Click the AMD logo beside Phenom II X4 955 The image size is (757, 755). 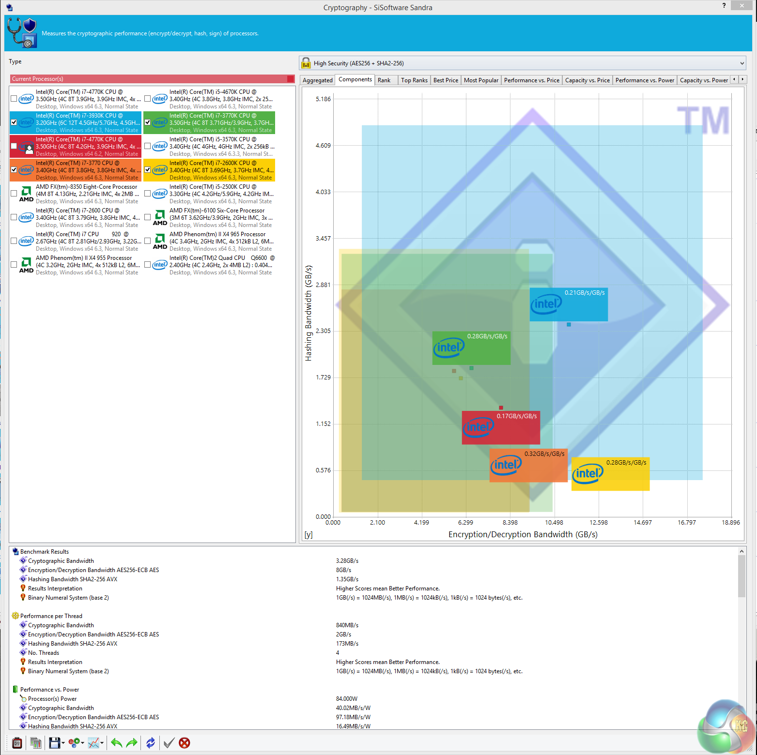click(26, 265)
